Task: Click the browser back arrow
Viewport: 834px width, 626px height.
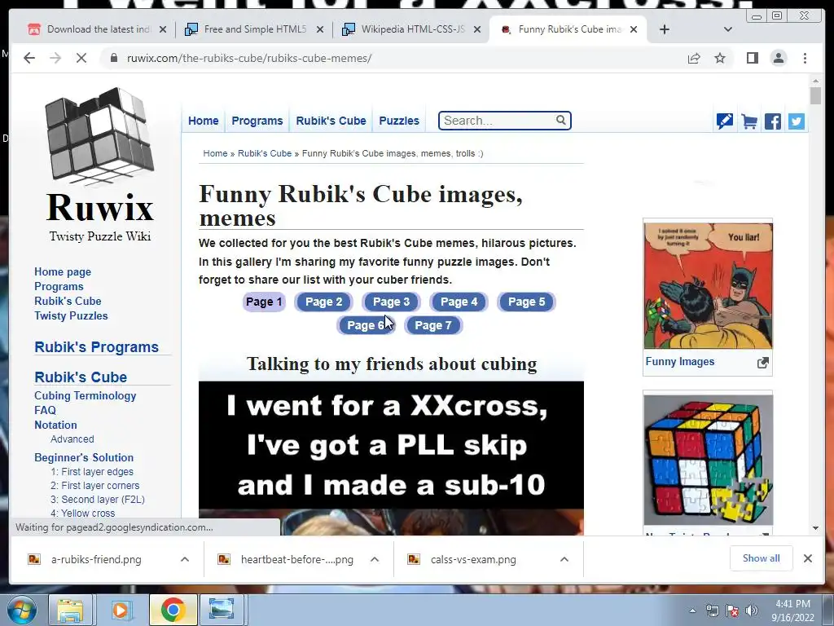Action: (29, 58)
